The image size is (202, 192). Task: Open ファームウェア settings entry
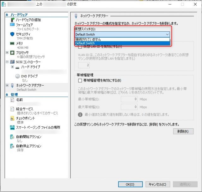click(x=24, y=25)
